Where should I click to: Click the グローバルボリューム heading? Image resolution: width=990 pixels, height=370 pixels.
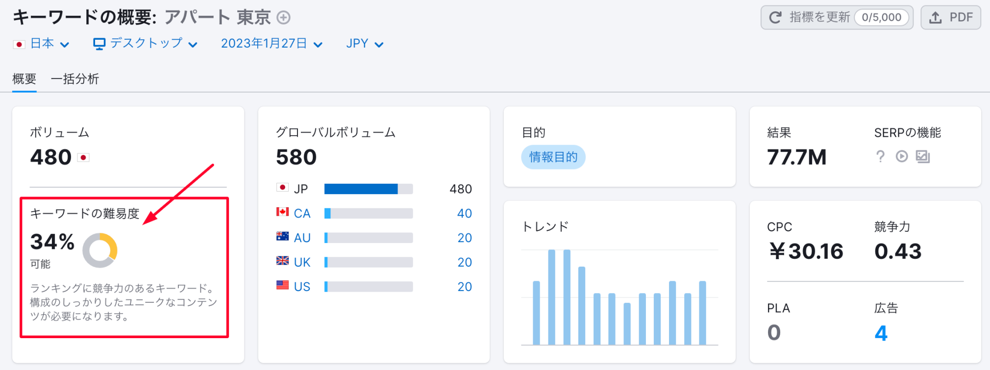pos(336,132)
